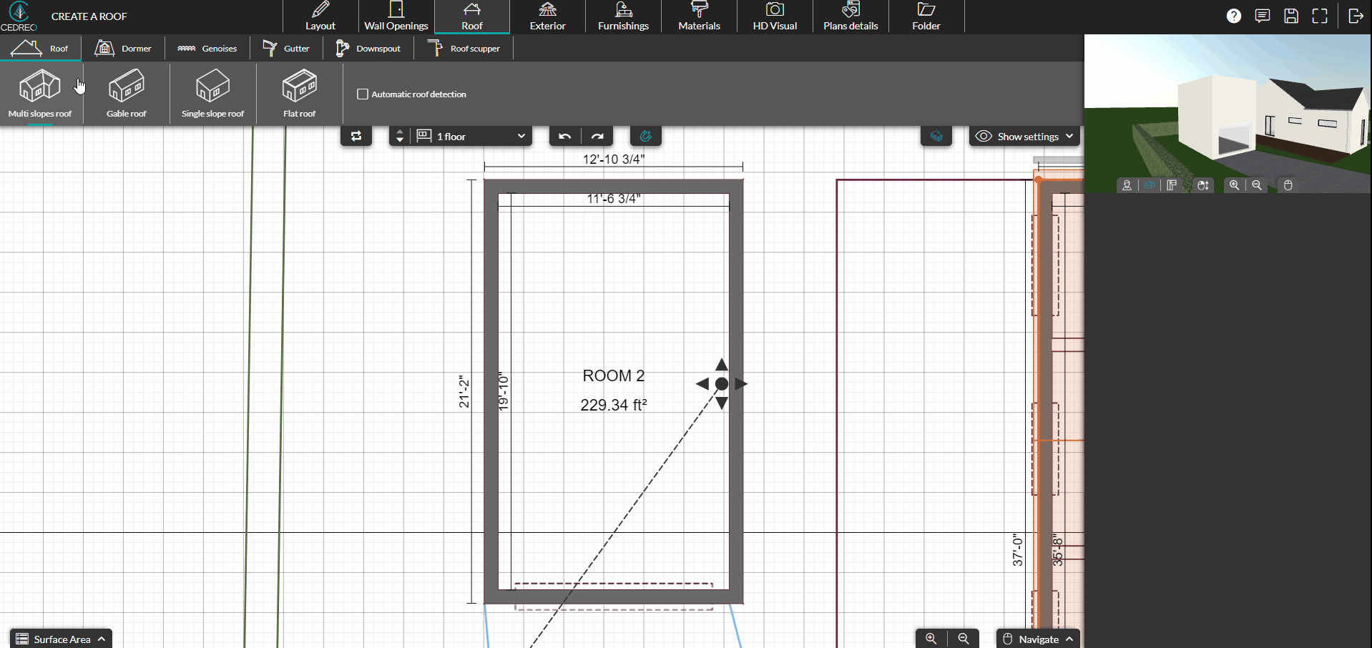Select the Gable roof tool
This screenshot has height=648, width=1372.
pyautogui.click(x=127, y=93)
